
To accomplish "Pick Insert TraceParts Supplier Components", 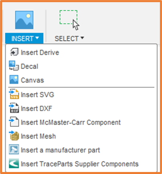I will pyautogui.click(x=80, y=164).
